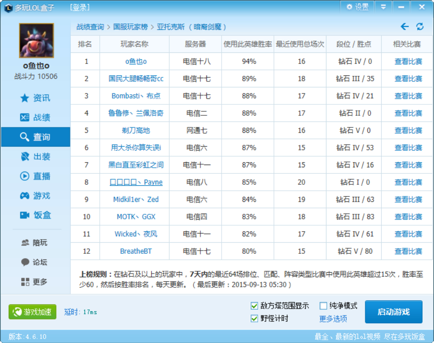Click 查看比赛 for Wicked row
Image resolution: width=434 pixels, height=343 pixels.
pyautogui.click(x=408, y=234)
